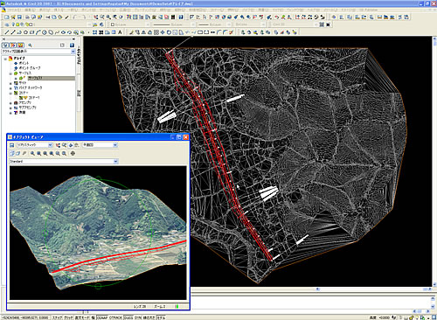Toggle OSNAP in the status bar

pos(102,317)
